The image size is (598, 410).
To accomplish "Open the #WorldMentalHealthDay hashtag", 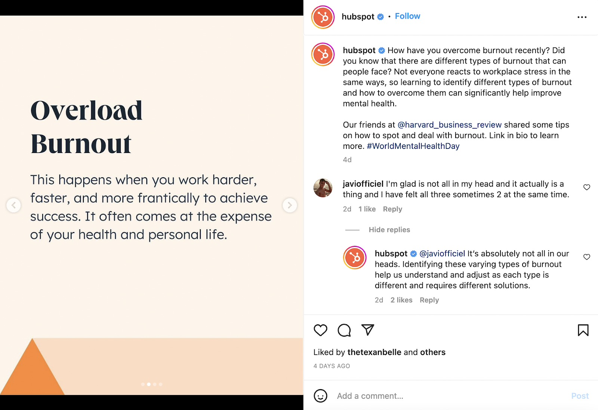I will point(413,146).
